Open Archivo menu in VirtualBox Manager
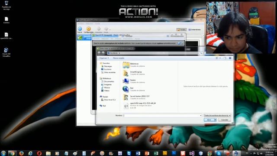The width and height of the screenshot is (277, 156). [81, 24]
